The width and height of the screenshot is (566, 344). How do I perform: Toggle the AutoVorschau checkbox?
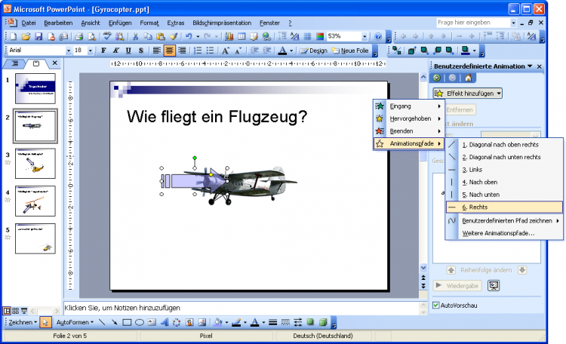tap(437, 305)
